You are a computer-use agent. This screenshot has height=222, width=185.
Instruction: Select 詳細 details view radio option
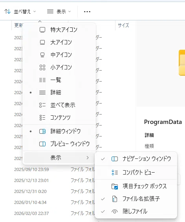[x=59, y=93]
